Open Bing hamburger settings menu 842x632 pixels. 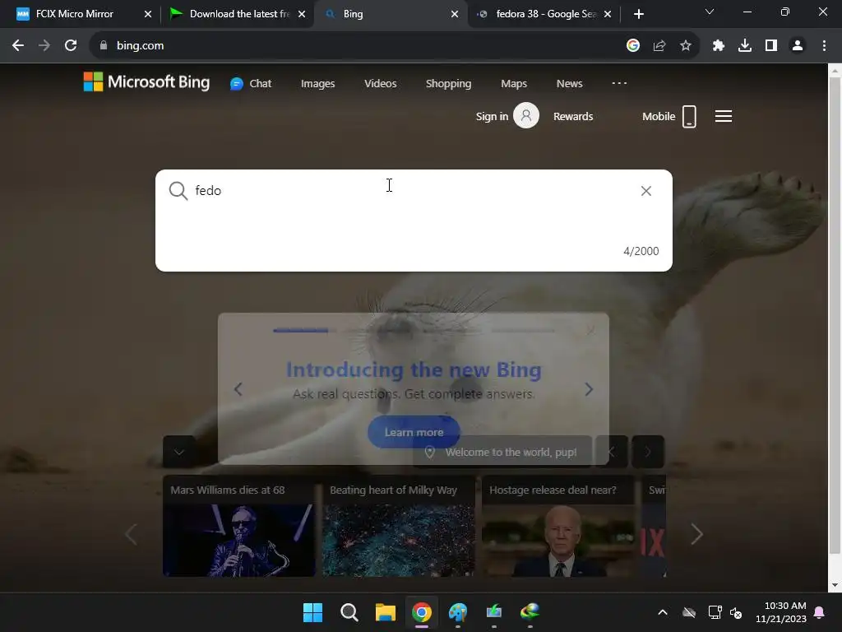point(724,116)
